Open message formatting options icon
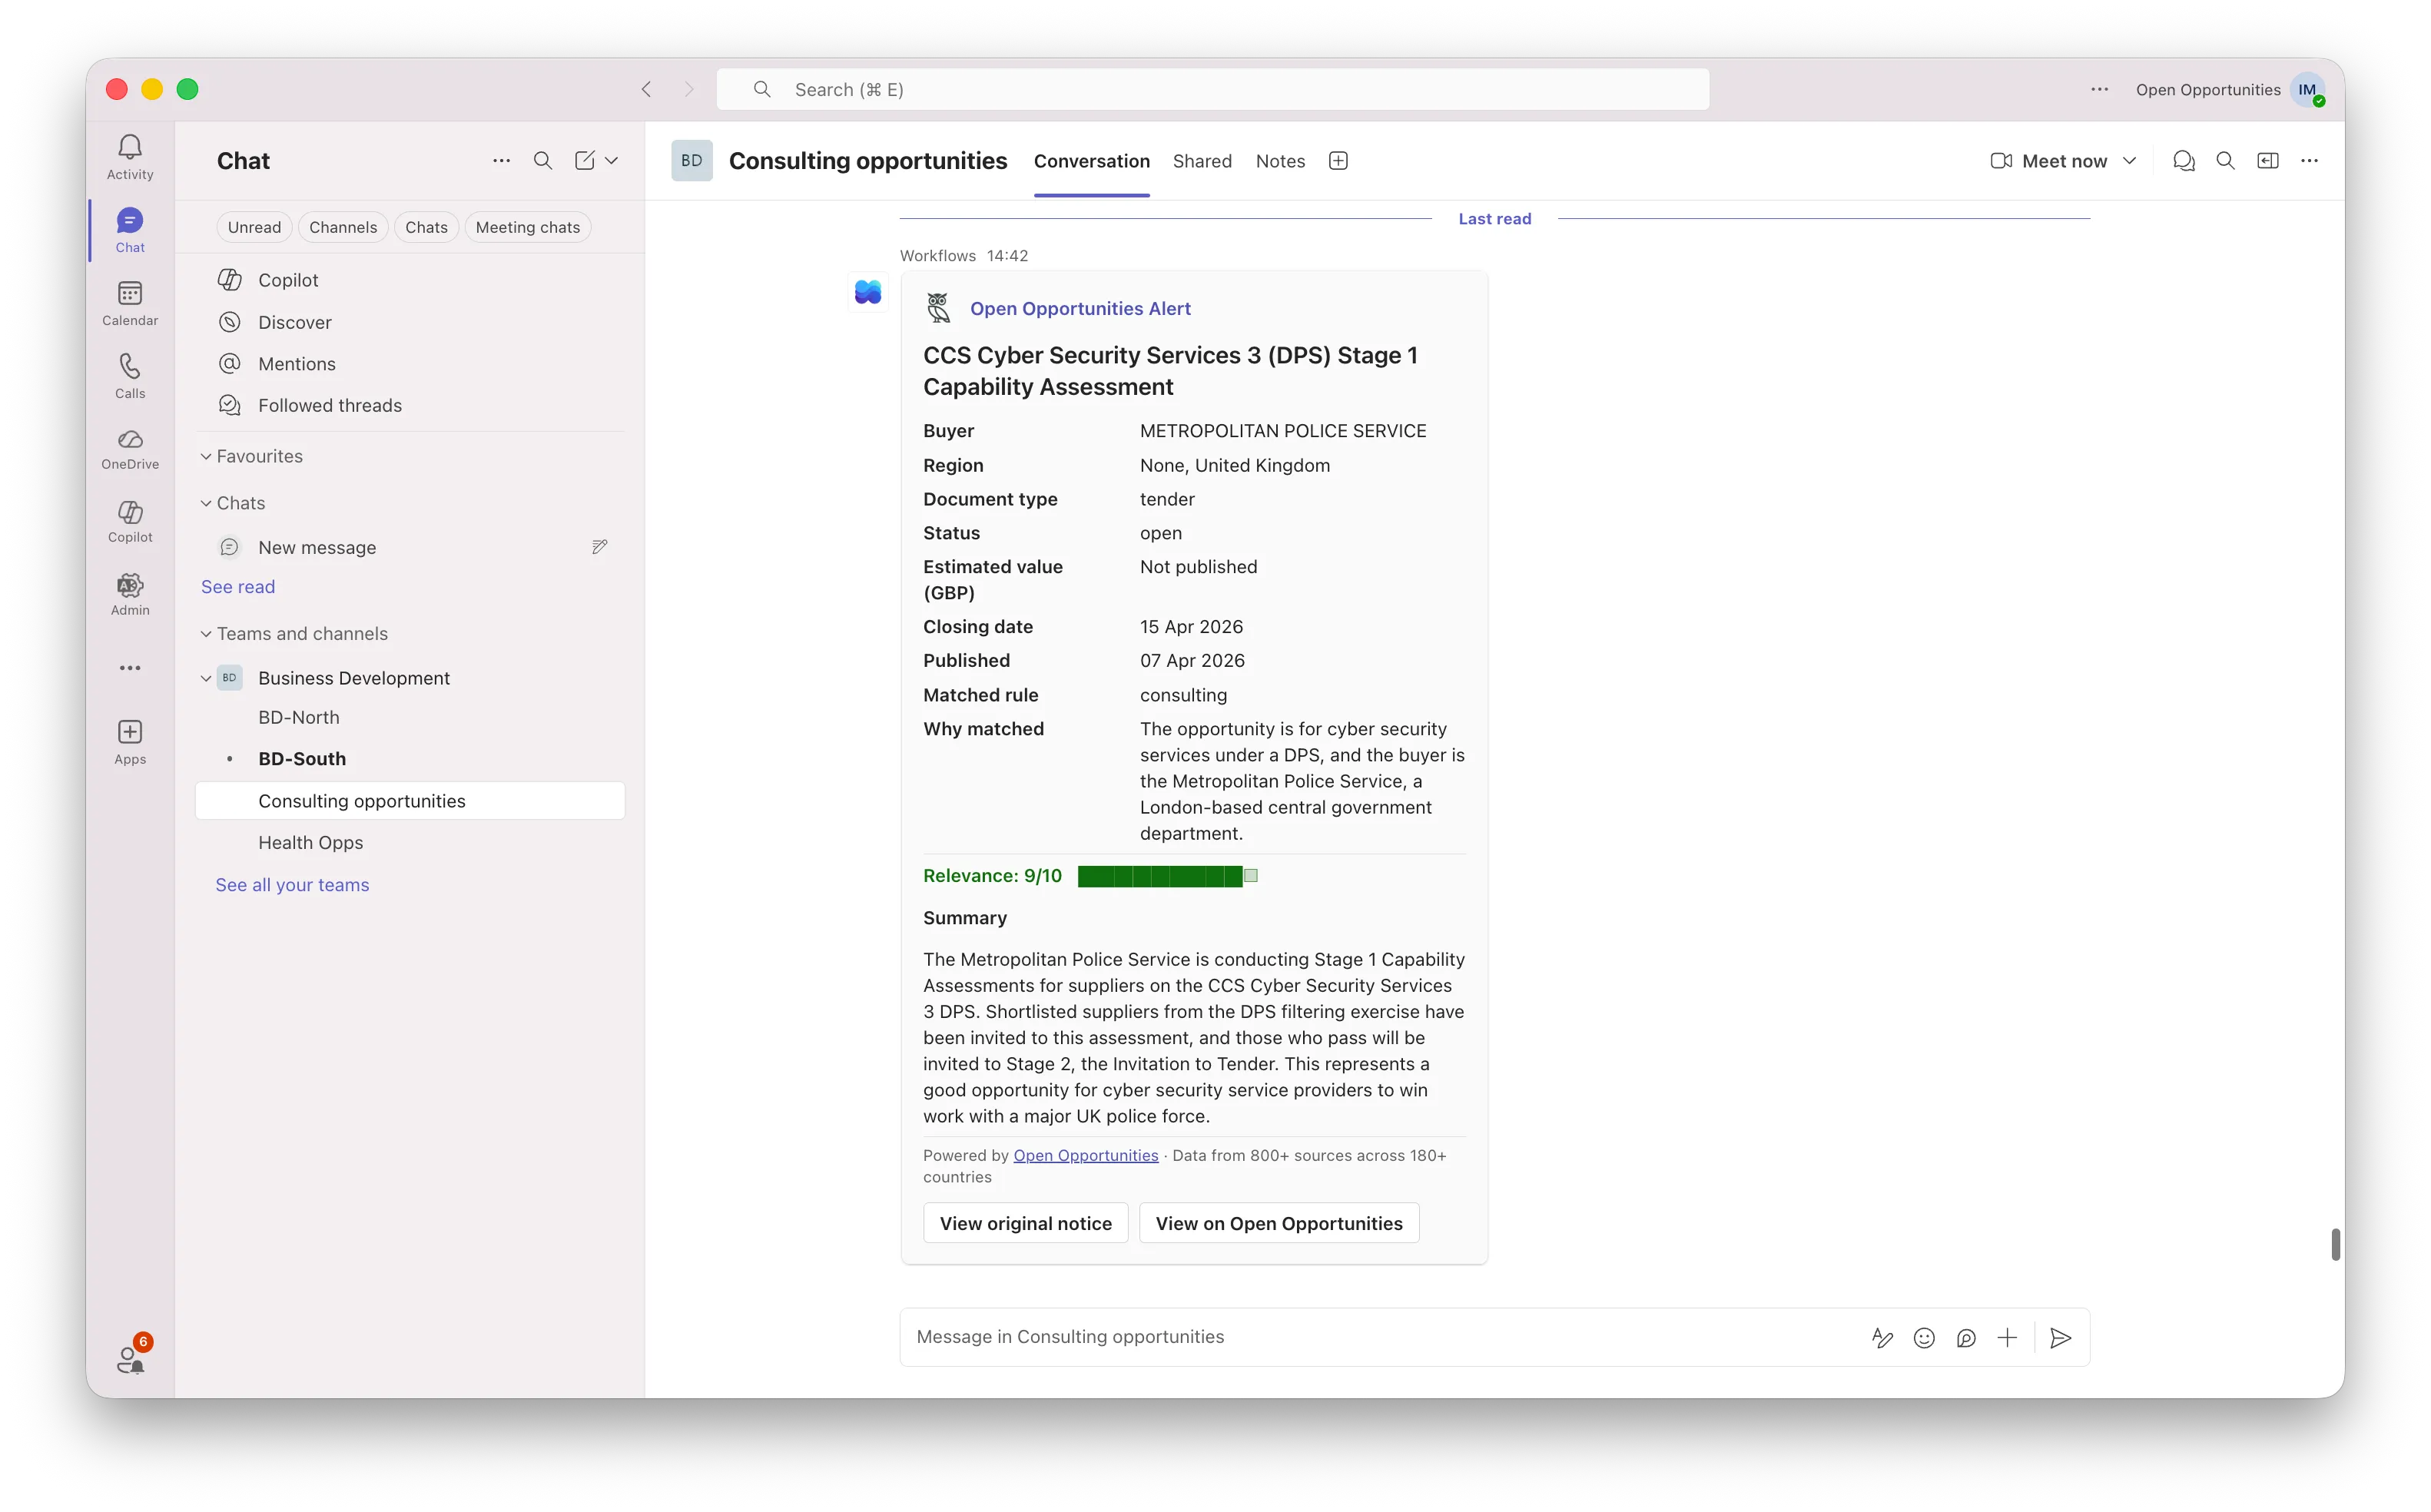 (1883, 1338)
